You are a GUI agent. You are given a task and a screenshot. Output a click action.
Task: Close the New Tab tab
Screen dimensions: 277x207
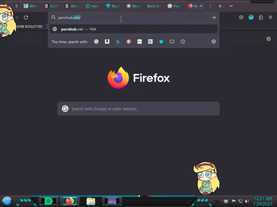201,6
